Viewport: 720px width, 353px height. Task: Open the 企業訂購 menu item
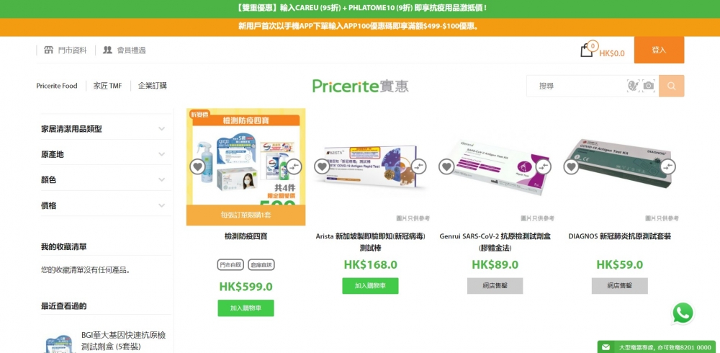tap(153, 86)
